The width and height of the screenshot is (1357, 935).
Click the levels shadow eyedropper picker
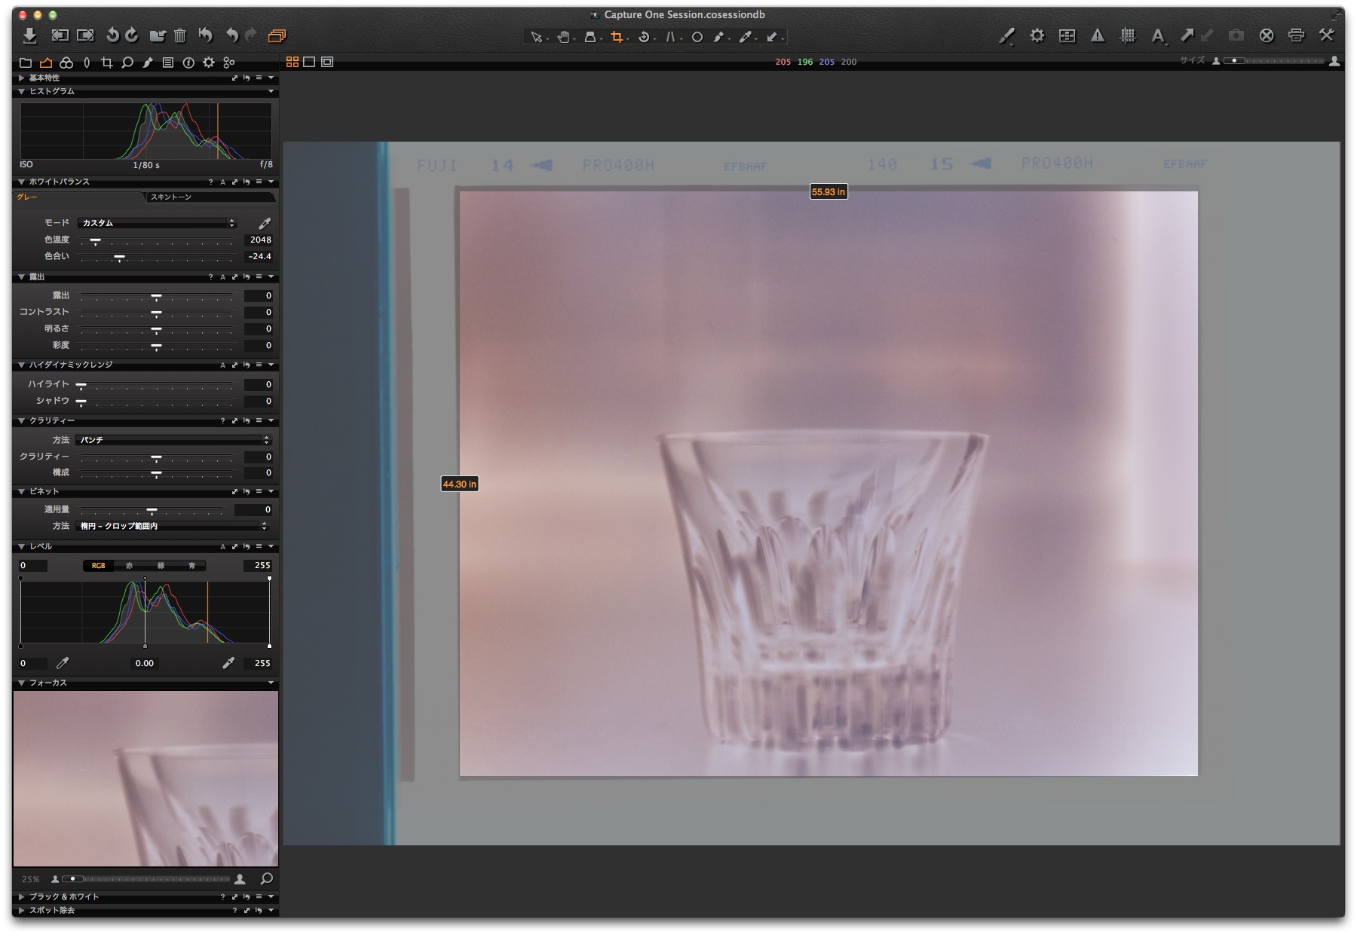pyautogui.click(x=63, y=663)
